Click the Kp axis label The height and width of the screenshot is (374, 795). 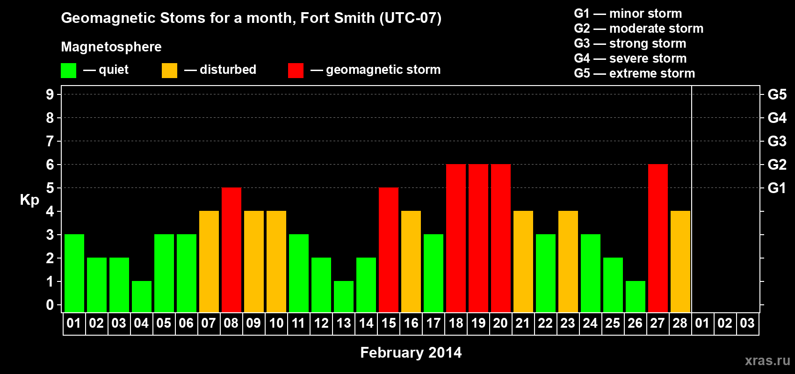pos(29,200)
